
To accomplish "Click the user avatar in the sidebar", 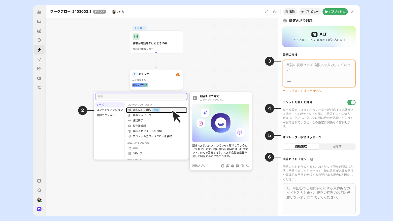I will [39, 200].
